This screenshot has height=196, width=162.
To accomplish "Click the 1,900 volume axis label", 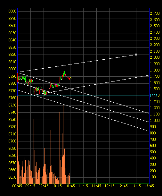I will (x=155, y=64).
